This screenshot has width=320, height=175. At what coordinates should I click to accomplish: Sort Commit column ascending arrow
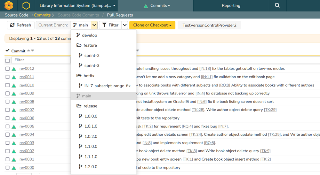[x=28, y=51]
